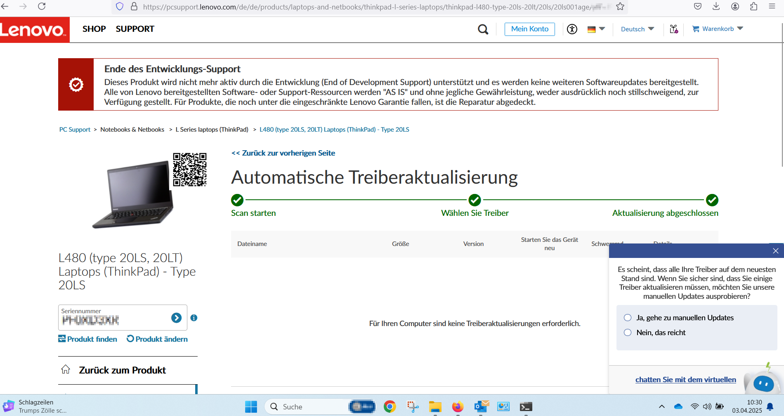Click the site padlock icon
Viewport: 784px width, 416px height.
click(134, 7)
